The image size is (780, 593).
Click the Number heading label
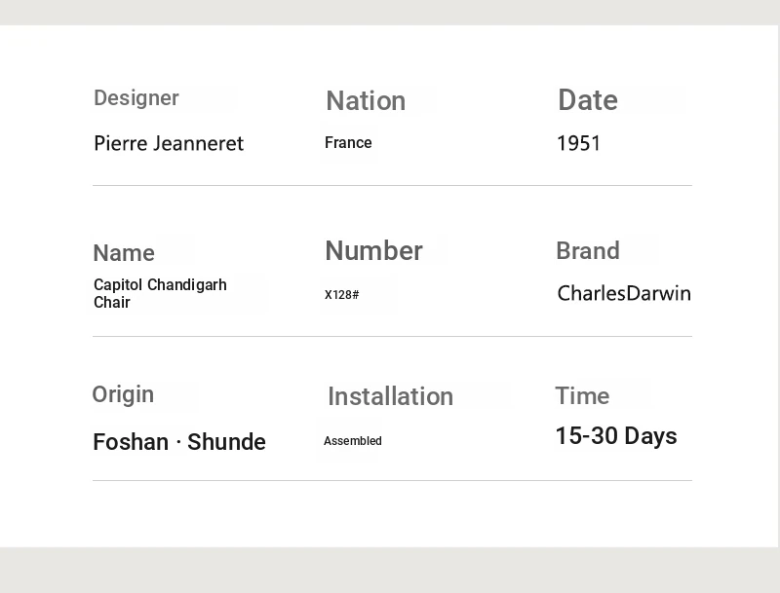pyautogui.click(x=373, y=251)
